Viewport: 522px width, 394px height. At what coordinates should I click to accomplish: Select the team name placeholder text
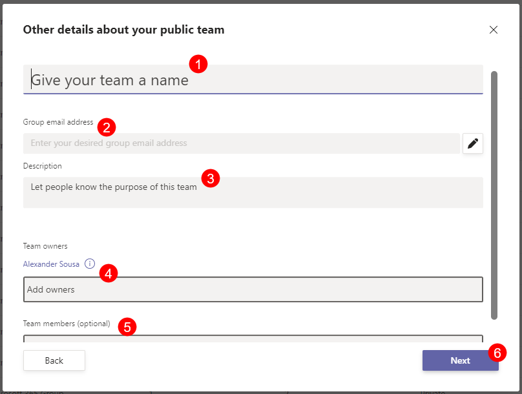(109, 79)
